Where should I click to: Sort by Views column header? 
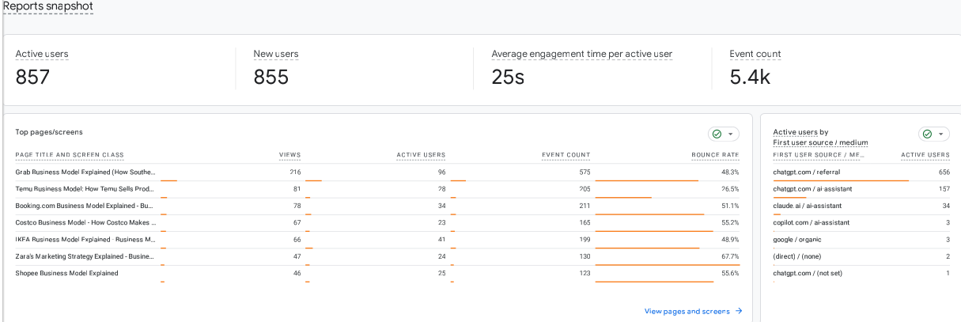click(x=289, y=155)
